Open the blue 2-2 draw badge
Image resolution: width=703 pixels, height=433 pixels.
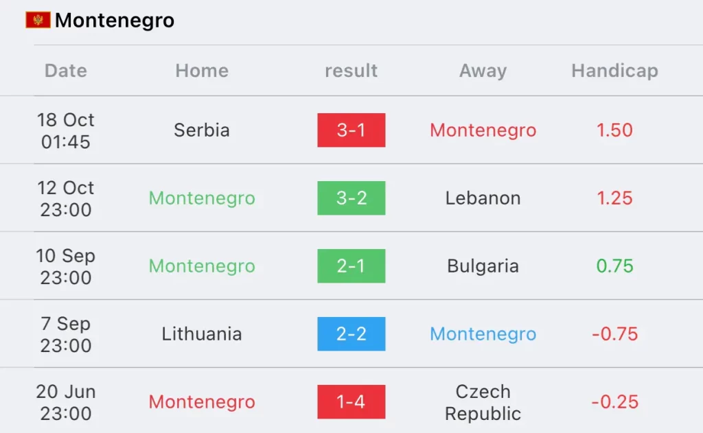(351, 334)
